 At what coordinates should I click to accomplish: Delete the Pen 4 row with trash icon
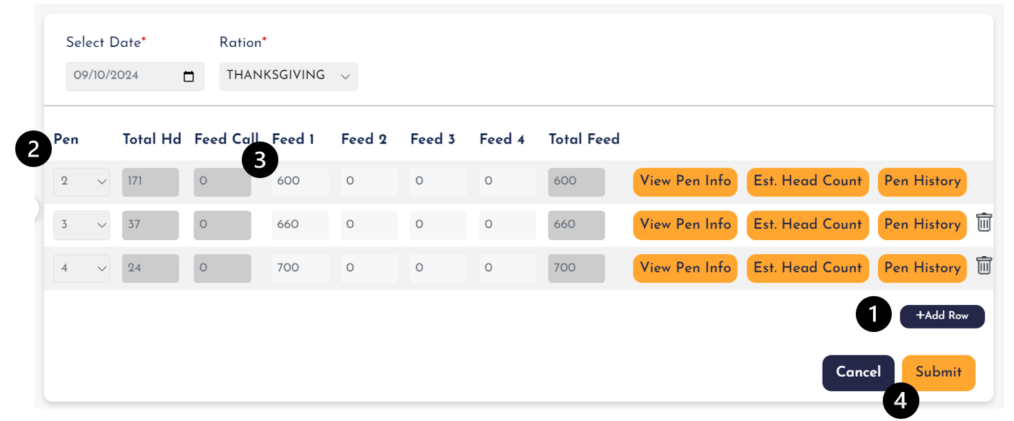point(984,266)
